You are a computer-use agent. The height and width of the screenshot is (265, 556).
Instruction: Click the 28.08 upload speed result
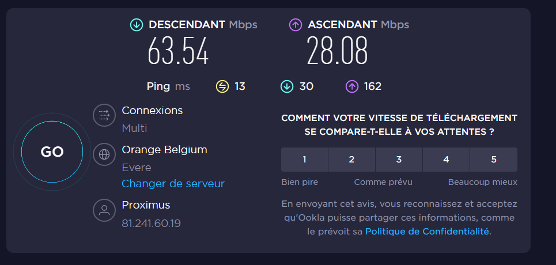pyautogui.click(x=337, y=51)
